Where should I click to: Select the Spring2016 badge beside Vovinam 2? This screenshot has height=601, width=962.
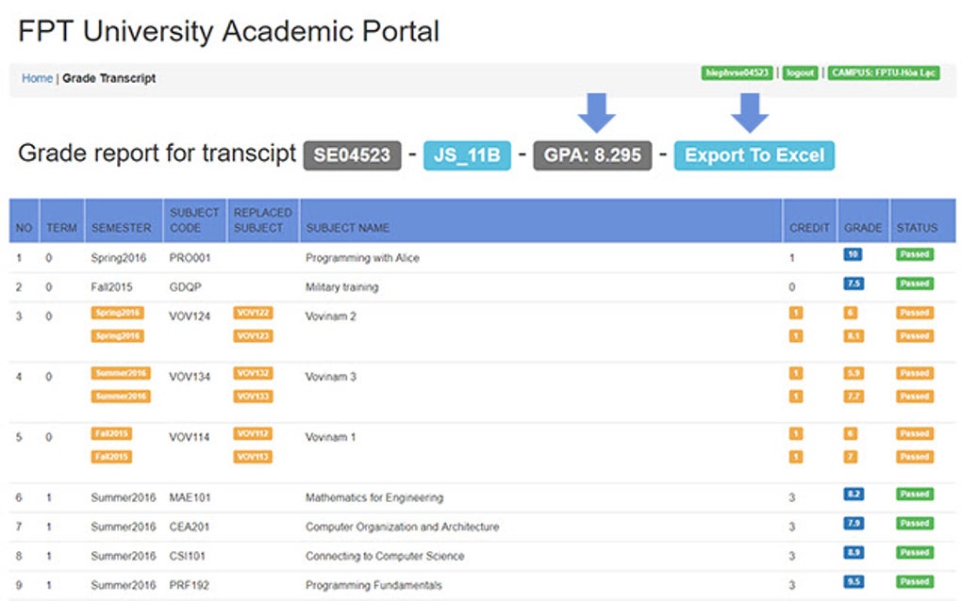(120, 311)
